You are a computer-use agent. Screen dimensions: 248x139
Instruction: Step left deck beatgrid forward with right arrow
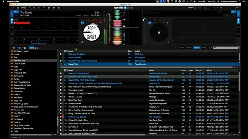(x=107, y=15)
